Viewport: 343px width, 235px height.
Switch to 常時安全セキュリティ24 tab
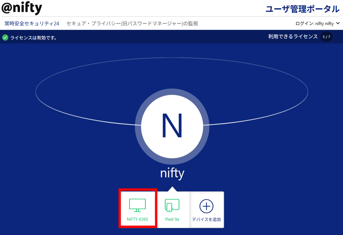click(x=32, y=23)
